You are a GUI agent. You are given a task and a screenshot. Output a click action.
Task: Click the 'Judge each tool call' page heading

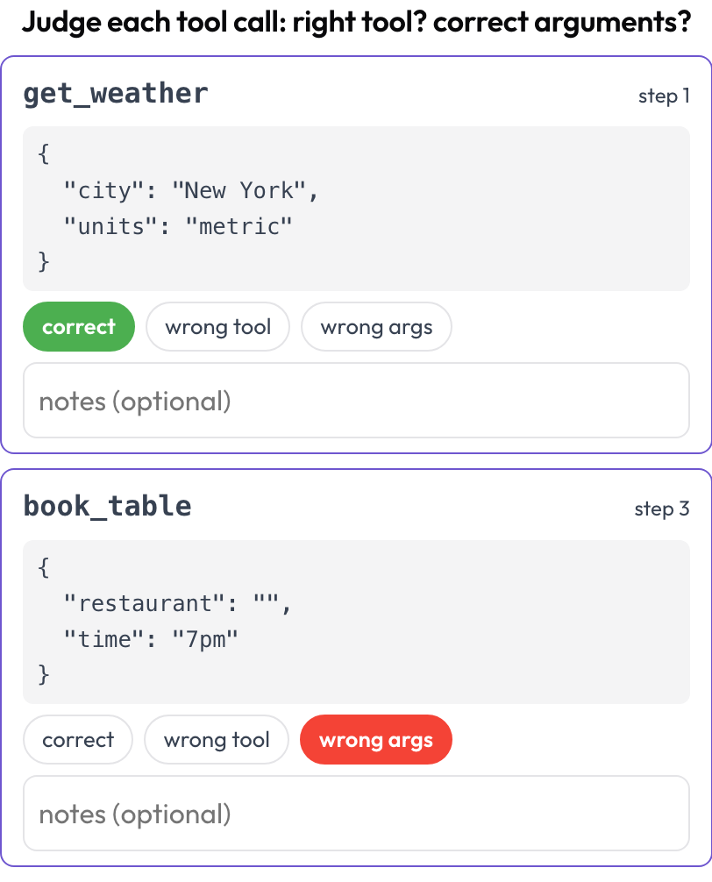[356, 23]
